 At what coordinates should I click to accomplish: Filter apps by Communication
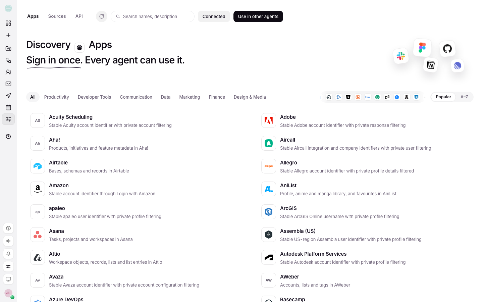point(136,97)
